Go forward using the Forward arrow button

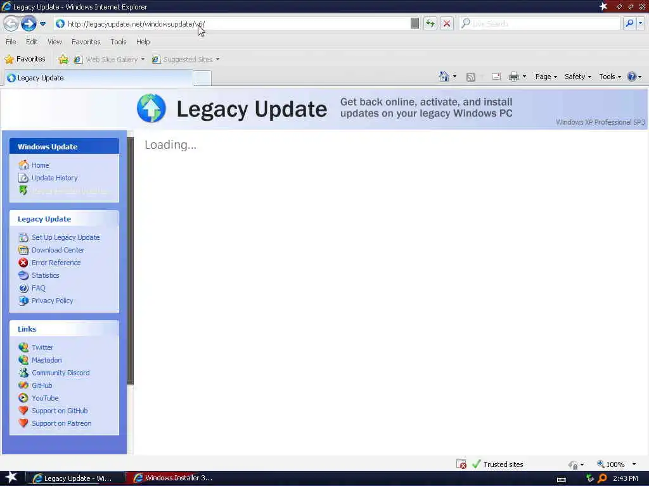(x=29, y=23)
